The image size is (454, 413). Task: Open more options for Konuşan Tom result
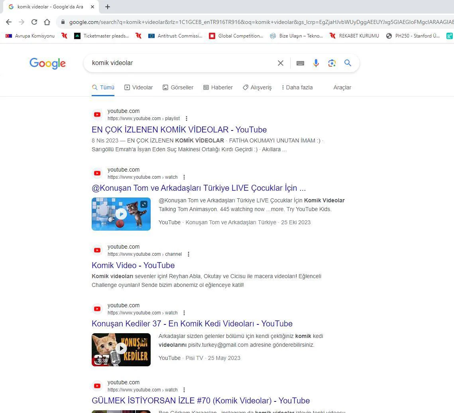pos(184,177)
